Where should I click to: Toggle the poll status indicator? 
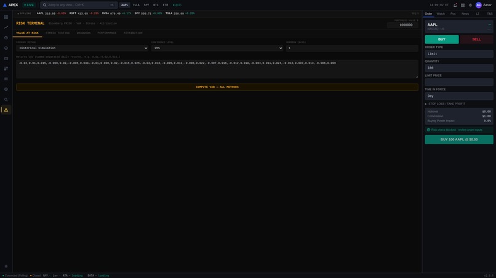click(177, 5)
